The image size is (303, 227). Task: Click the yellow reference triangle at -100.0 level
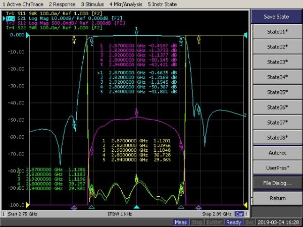tap(27, 205)
